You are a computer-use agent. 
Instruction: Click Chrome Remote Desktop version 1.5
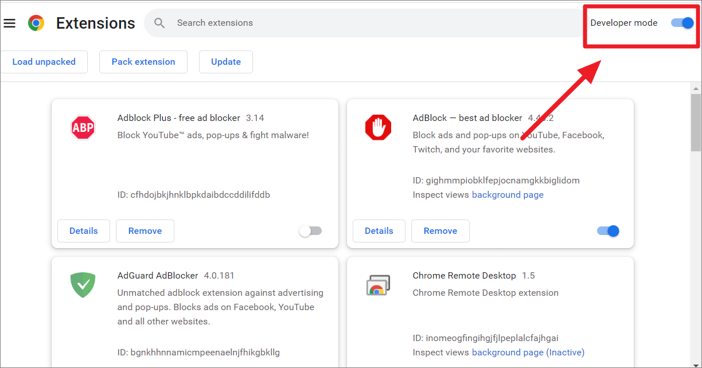tap(528, 276)
